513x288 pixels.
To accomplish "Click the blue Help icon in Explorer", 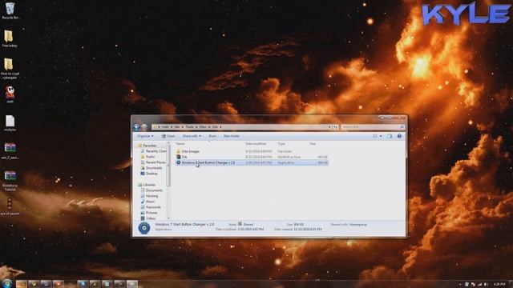I will click(399, 136).
